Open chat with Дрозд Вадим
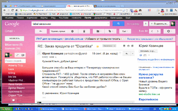Image resolution: width=178 pixels, height=111 pixels. pyautogui.click(x=16, y=88)
